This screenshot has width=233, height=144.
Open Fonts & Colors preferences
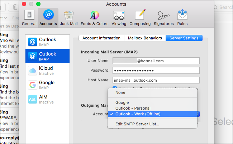95,18
